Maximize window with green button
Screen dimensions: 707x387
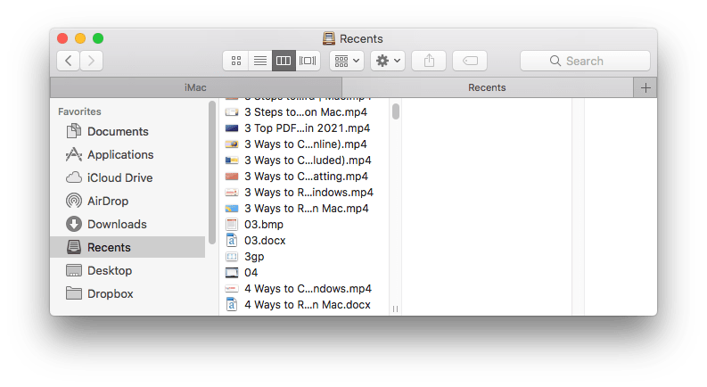(98, 38)
